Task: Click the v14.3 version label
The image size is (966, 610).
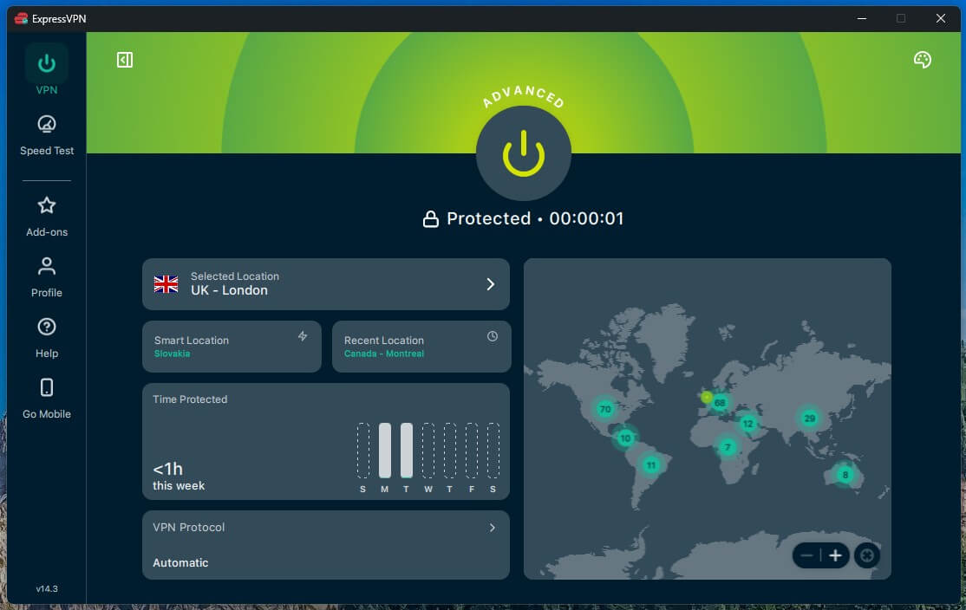Action: 47,588
